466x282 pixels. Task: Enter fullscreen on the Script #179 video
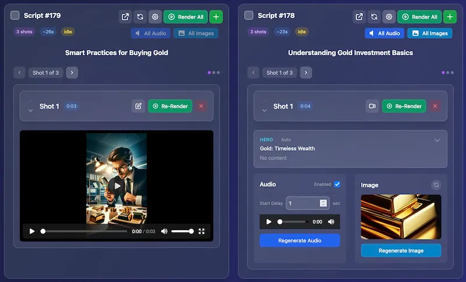coord(202,231)
